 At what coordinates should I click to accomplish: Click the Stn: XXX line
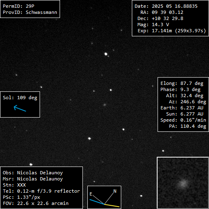(x=14, y=185)
